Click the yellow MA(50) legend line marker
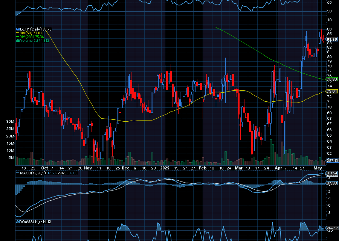Screen dimensions: 339x241 [x=17, y=33]
